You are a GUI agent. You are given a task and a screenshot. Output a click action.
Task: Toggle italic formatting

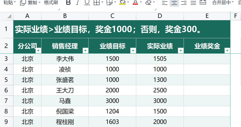(78, 2)
